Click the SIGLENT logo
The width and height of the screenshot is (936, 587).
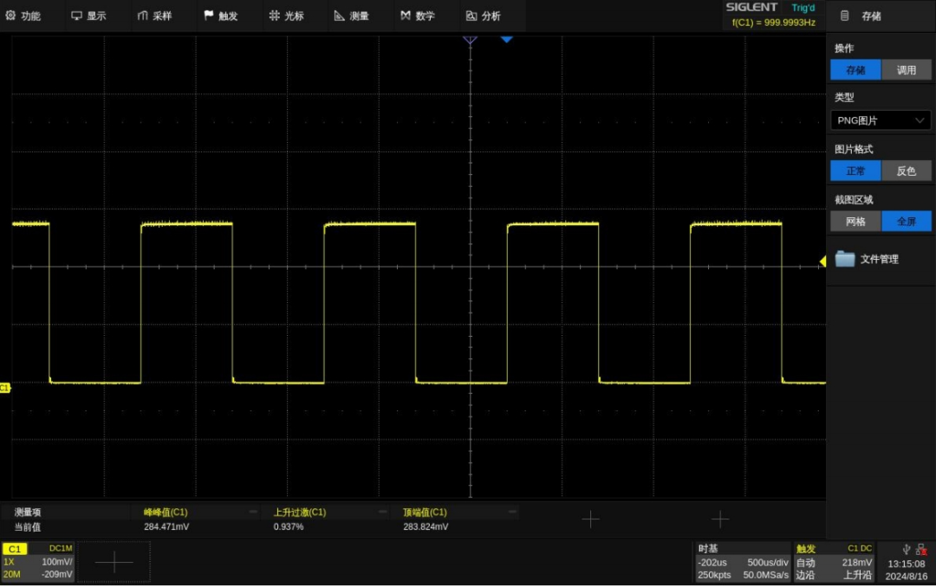point(751,7)
